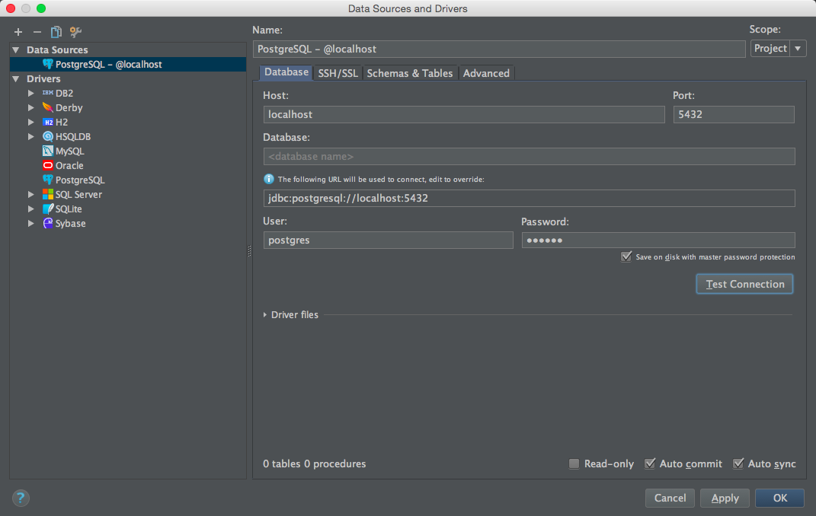
Task: Click the Apply button
Action: [725, 498]
